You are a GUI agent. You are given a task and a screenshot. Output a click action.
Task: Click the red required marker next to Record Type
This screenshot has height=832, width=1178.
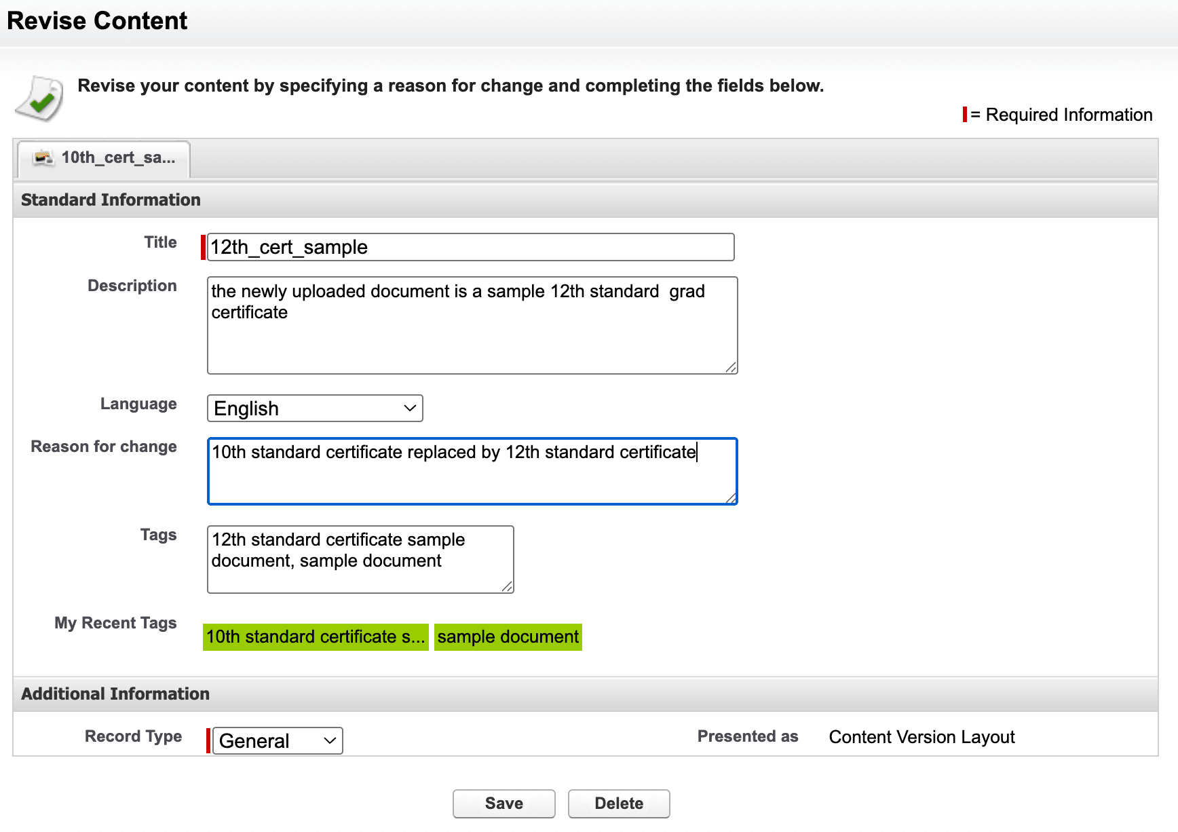[x=208, y=740]
